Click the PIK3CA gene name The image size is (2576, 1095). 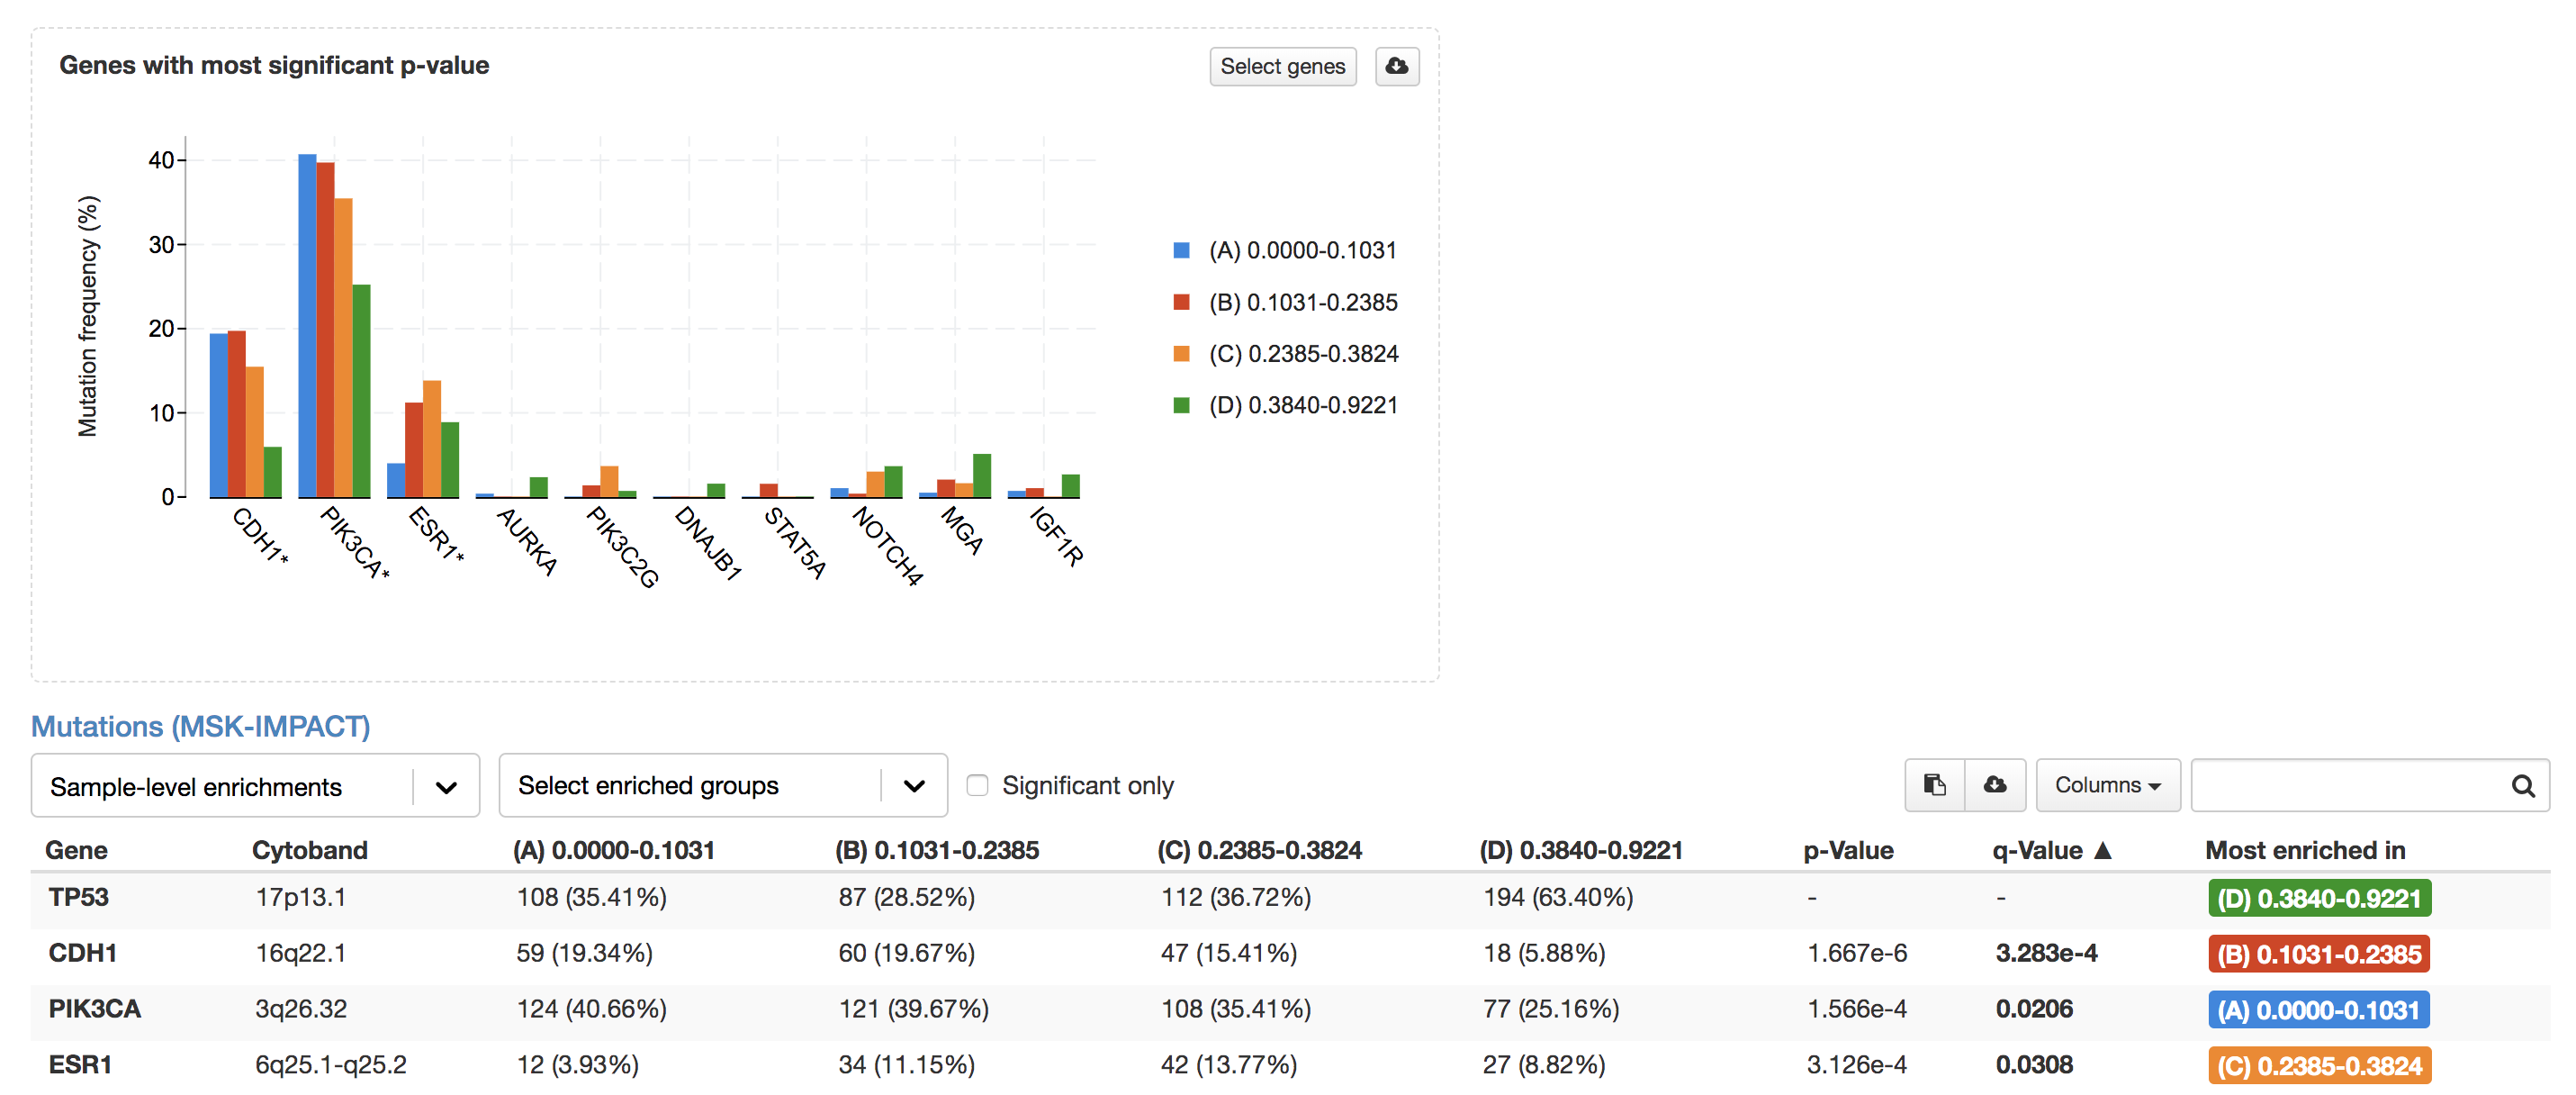(96, 1009)
